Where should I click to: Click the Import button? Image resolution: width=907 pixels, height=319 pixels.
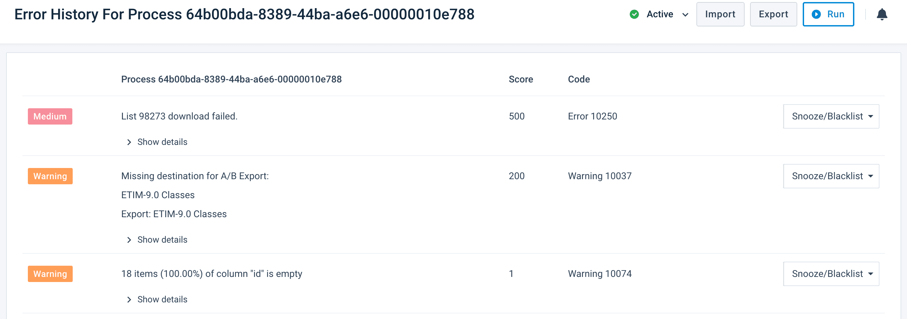coord(720,14)
